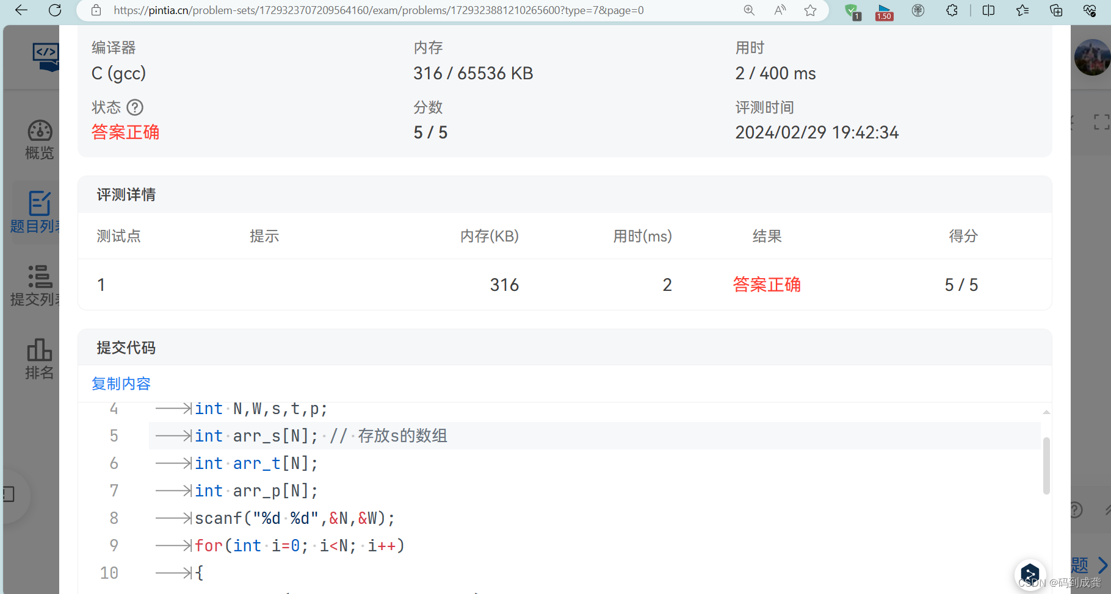Select the 2 / 400 ms time value
The width and height of the screenshot is (1111, 594).
(x=775, y=73)
